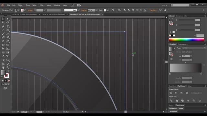Switch to the Layers panel tab

click(171, 105)
